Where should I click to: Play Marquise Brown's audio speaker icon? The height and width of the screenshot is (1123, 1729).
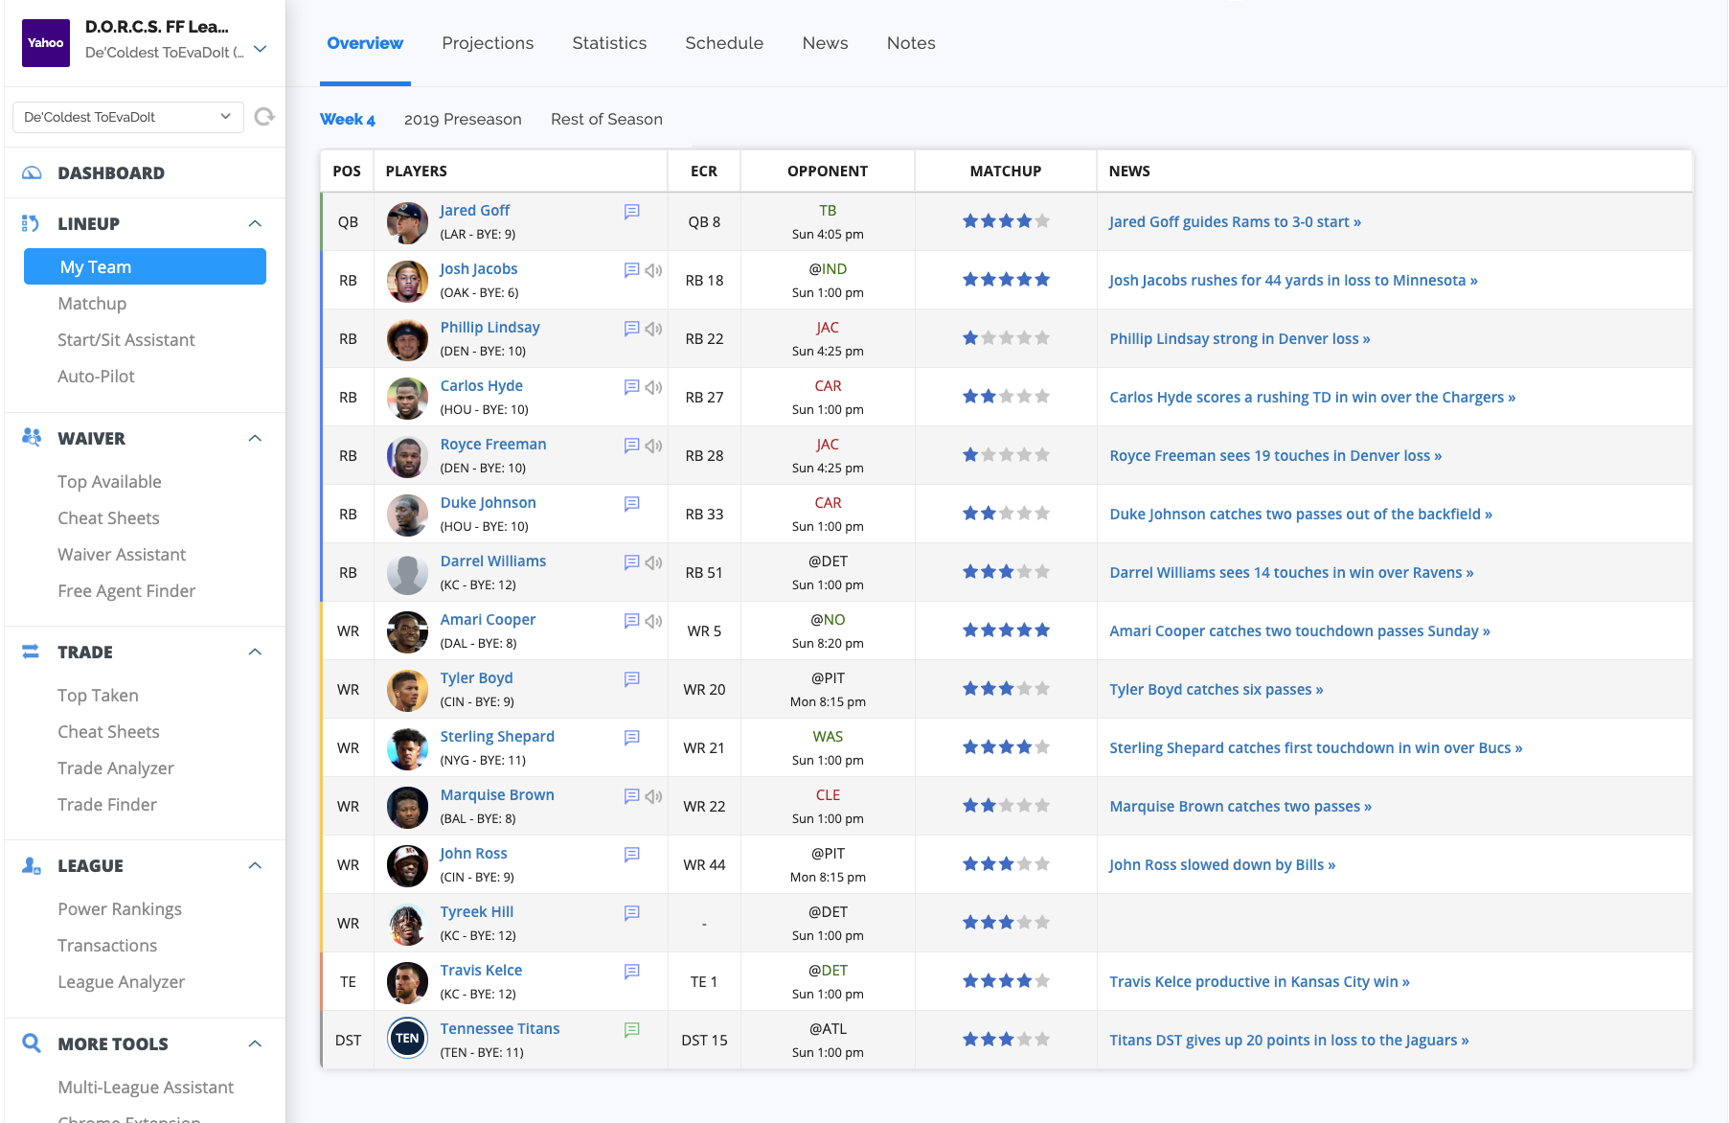(654, 796)
